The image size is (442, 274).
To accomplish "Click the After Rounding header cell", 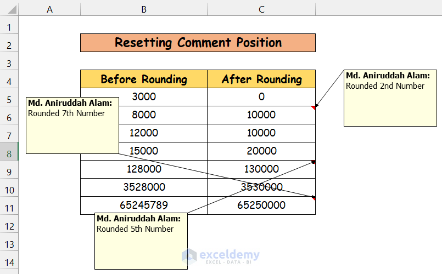I will (261, 79).
